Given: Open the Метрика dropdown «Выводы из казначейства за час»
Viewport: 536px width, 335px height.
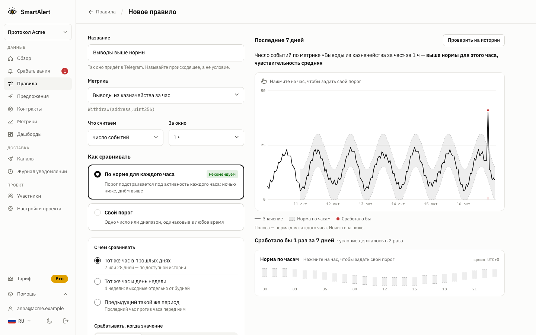Looking at the screenshot, I should tap(166, 95).
